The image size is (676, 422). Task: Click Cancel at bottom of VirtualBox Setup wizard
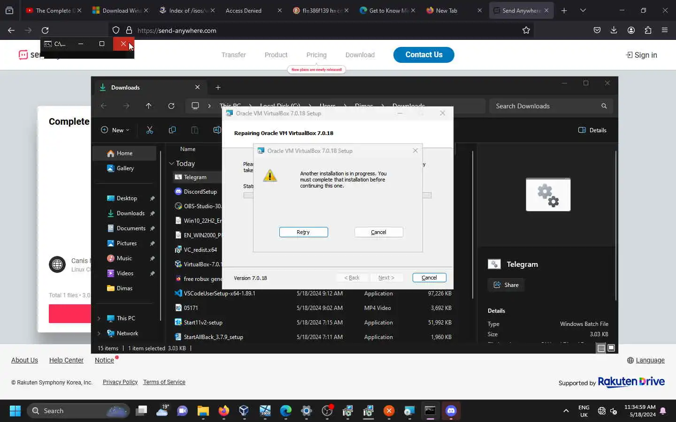coord(429,278)
